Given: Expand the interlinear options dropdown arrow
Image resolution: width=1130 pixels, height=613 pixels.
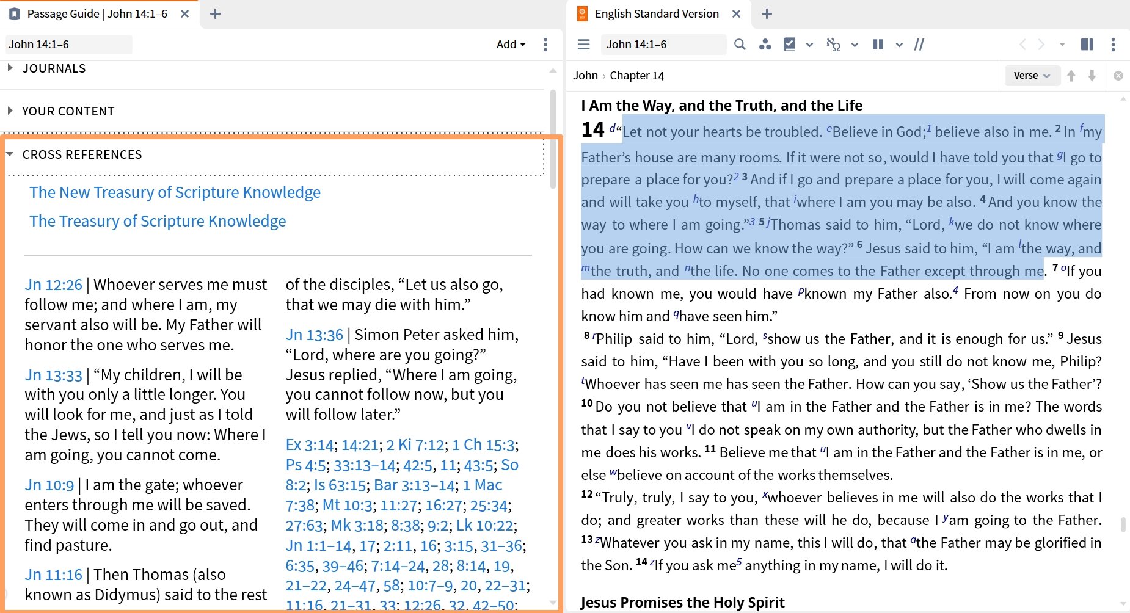Looking at the screenshot, I should pyautogui.click(x=855, y=45).
